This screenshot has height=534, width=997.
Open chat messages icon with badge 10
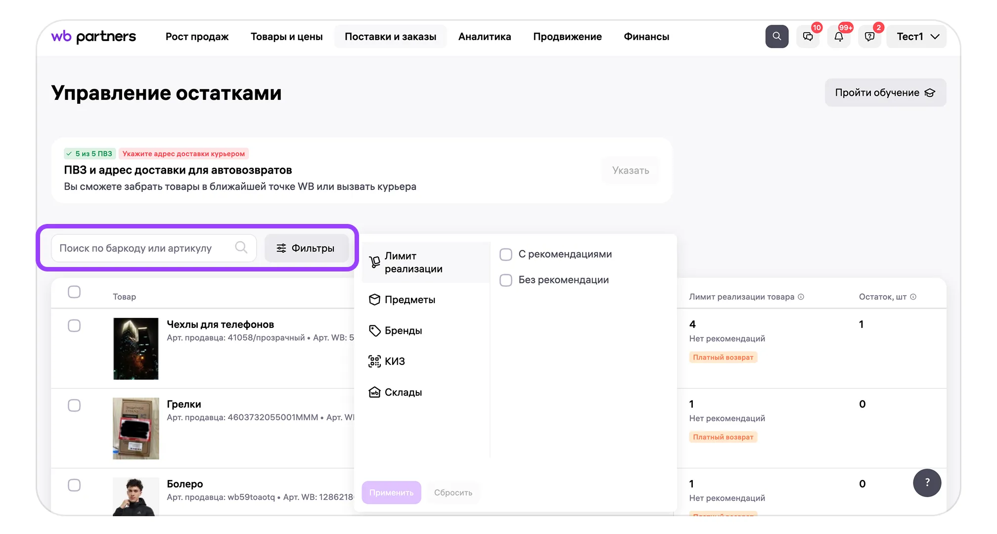click(x=808, y=37)
